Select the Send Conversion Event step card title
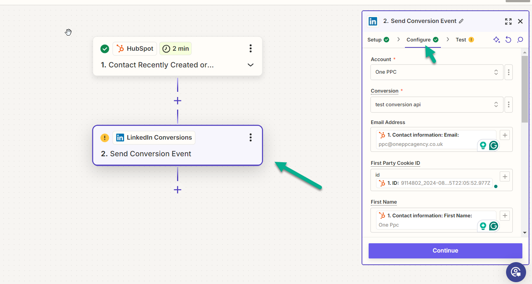 [146, 154]
